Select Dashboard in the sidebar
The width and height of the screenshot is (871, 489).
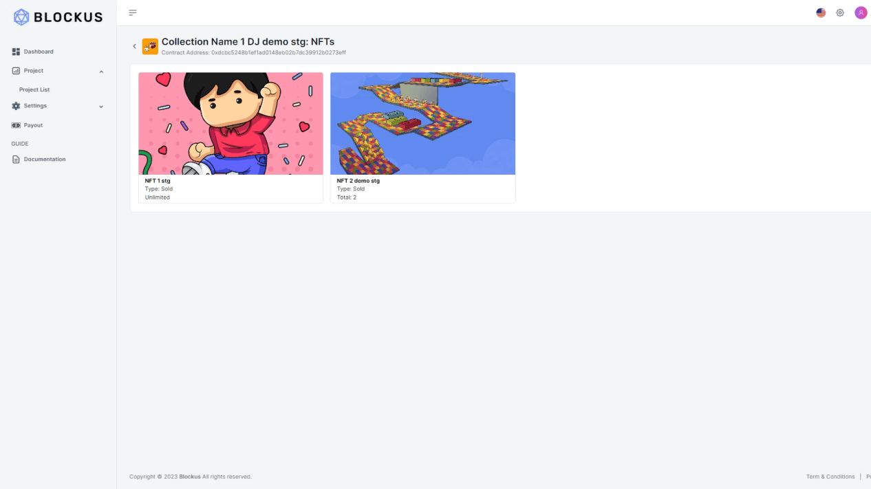click(39, 52)
